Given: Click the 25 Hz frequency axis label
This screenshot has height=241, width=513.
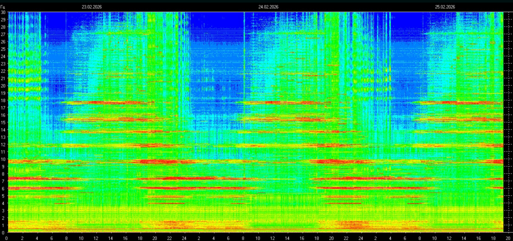Looking at the screenshot, I should tap(3, 49).
